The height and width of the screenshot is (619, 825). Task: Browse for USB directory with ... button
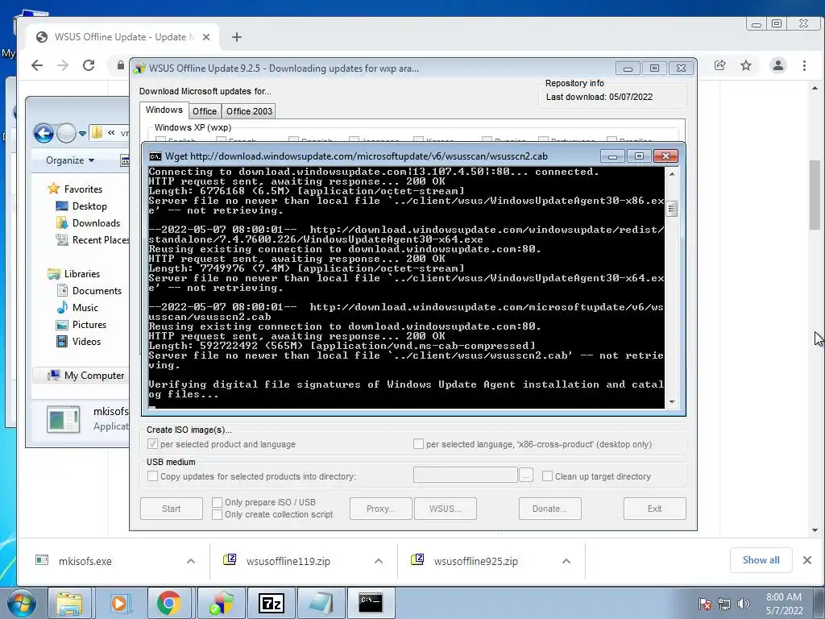pos(525,476)
